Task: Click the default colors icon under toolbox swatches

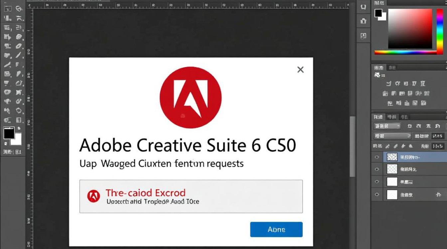Action: point(6,143)
